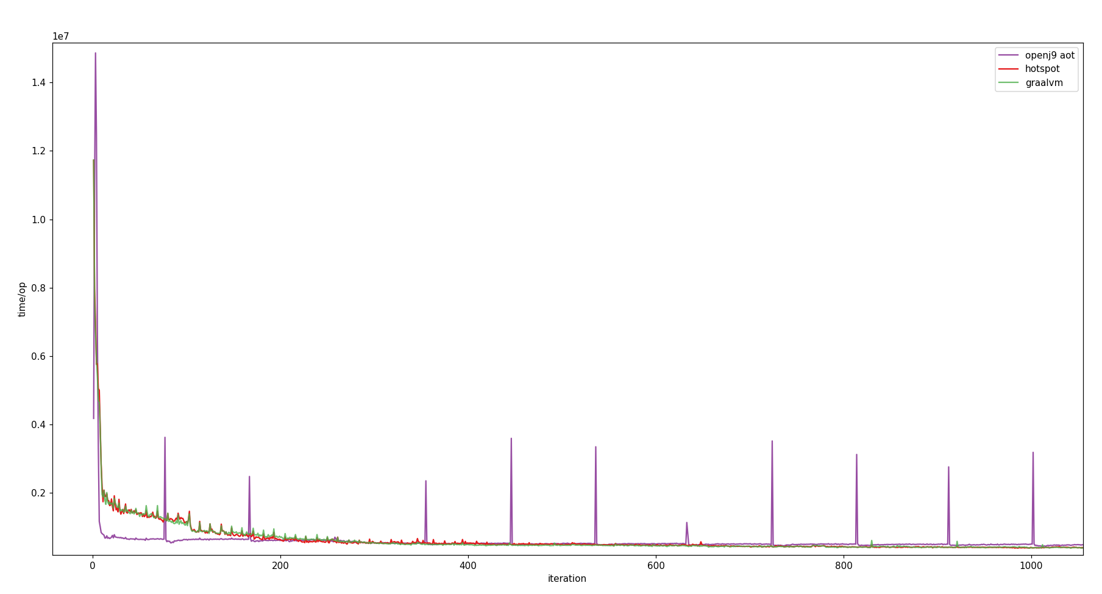Screen dimensions: 1102x594
Task: Click the y-axis tick label 0.8
Action: [38, 288]
